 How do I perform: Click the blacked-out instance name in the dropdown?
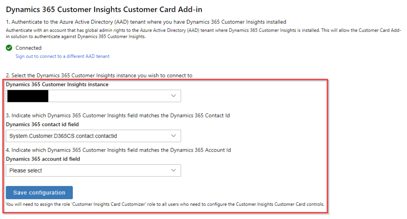point(28,96)
